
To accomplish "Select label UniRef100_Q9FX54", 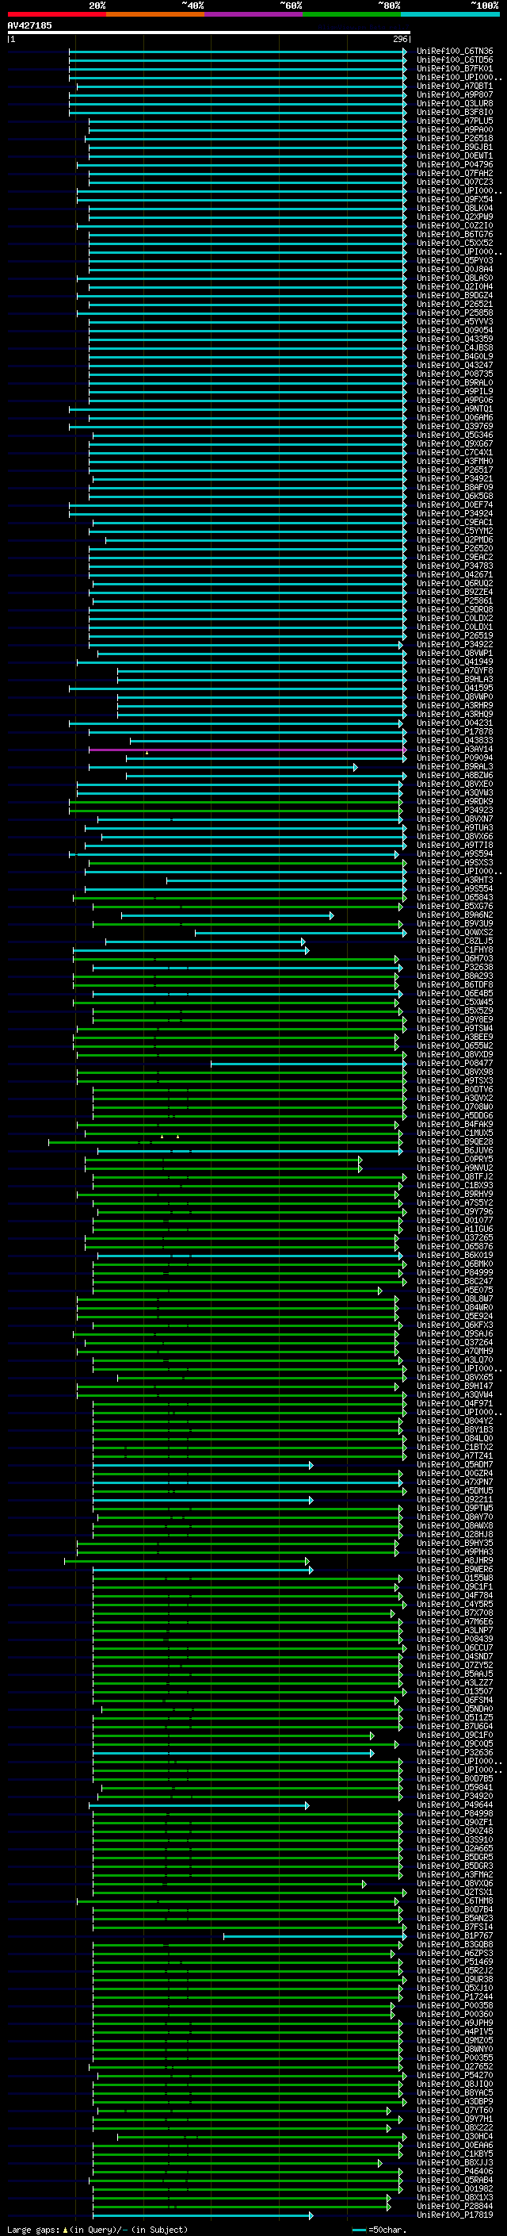I will pos(455,200).
